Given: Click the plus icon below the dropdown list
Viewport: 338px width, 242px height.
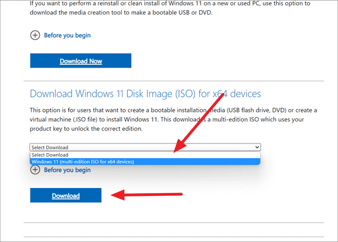Looking at the screenshot, I should click(35, 169).
